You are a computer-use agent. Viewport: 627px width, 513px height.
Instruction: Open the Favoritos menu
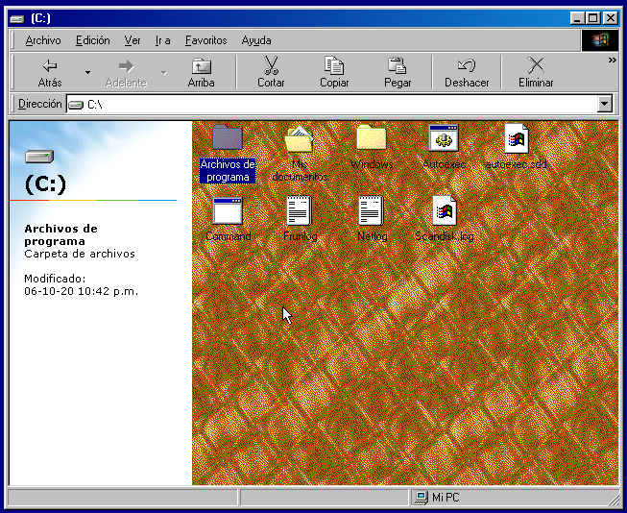[x=205, y=40]
